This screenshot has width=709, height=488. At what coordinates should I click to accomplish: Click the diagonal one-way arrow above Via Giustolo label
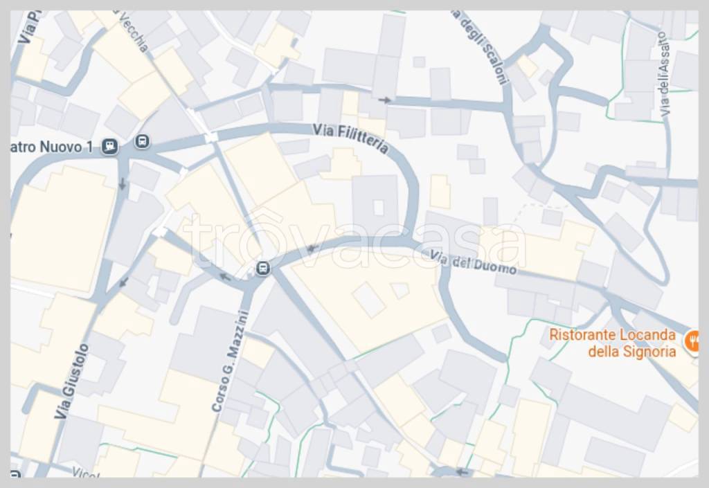(x=123, y=283)
